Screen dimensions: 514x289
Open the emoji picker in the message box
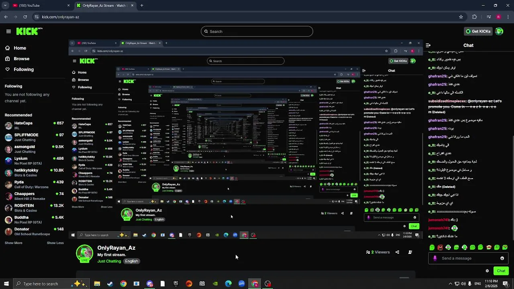502,258
